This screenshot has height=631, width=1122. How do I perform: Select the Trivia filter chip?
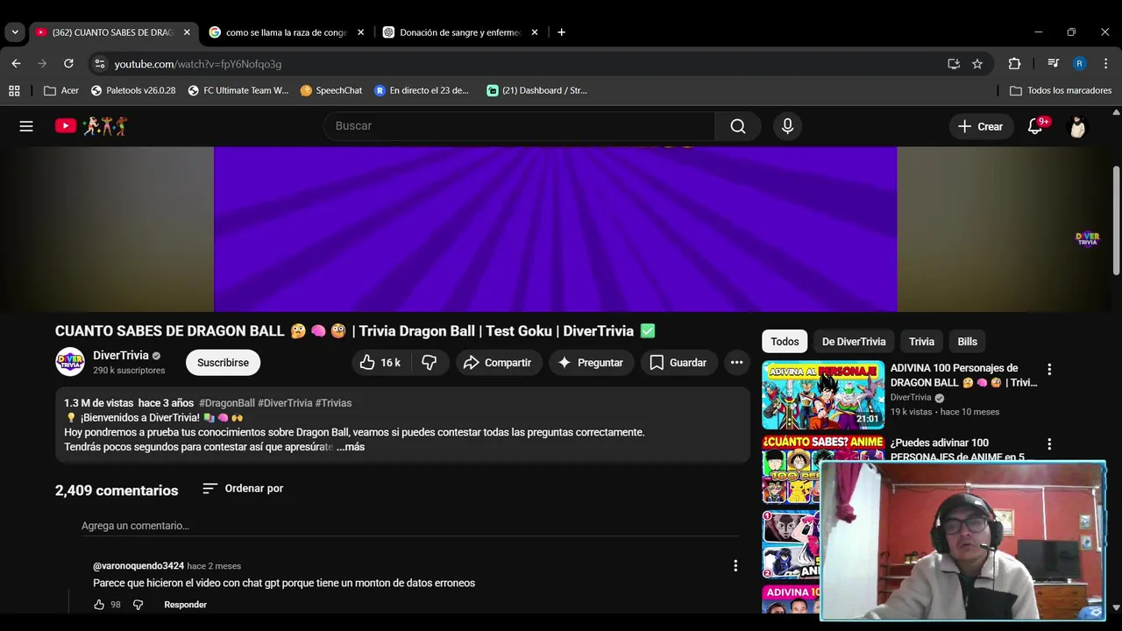pos(921,342)
